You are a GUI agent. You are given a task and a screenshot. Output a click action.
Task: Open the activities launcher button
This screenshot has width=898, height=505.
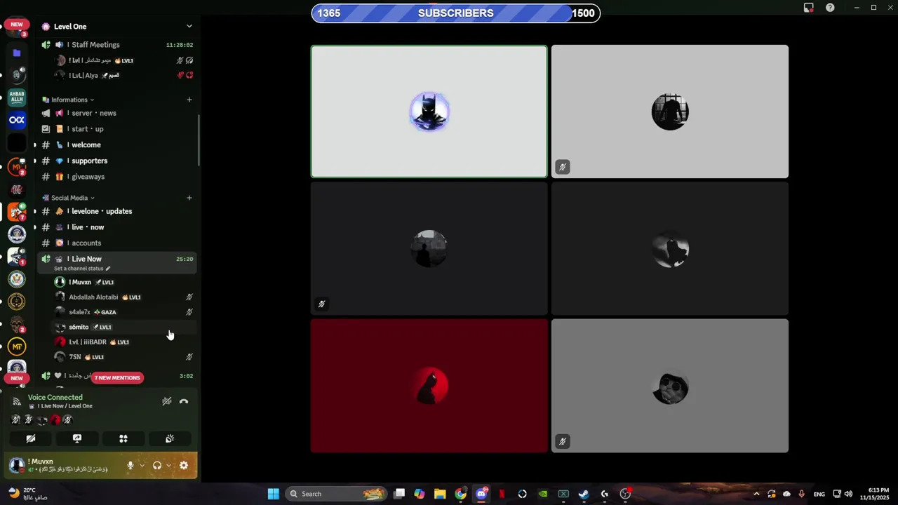[x=123, y=438]
